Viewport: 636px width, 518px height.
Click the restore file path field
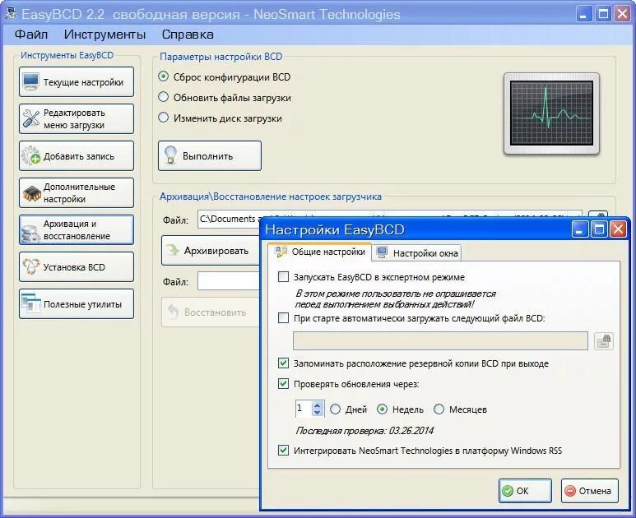point(229,281)
